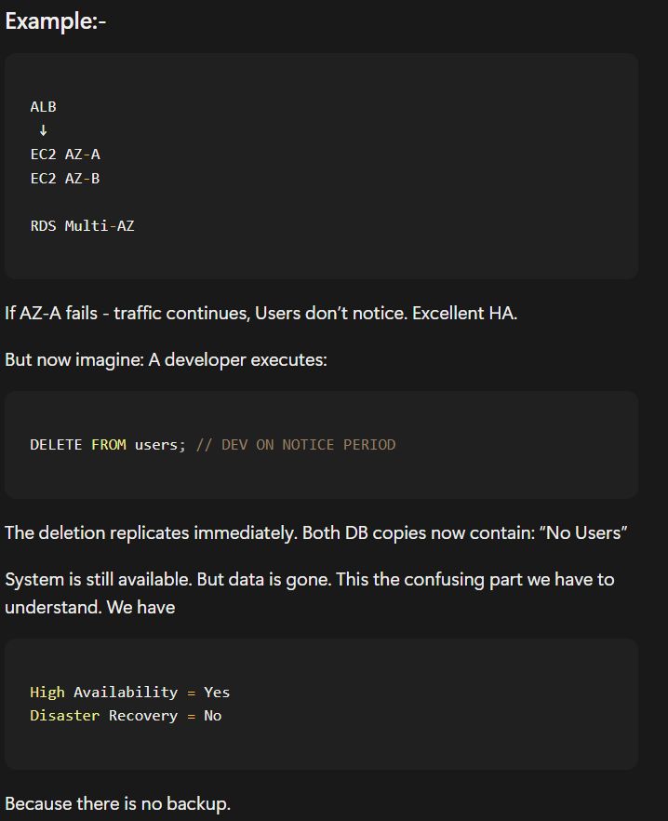Click 'A developer executes:' text
The width and height of the screenshot is (668, 821).
[237, 360]
